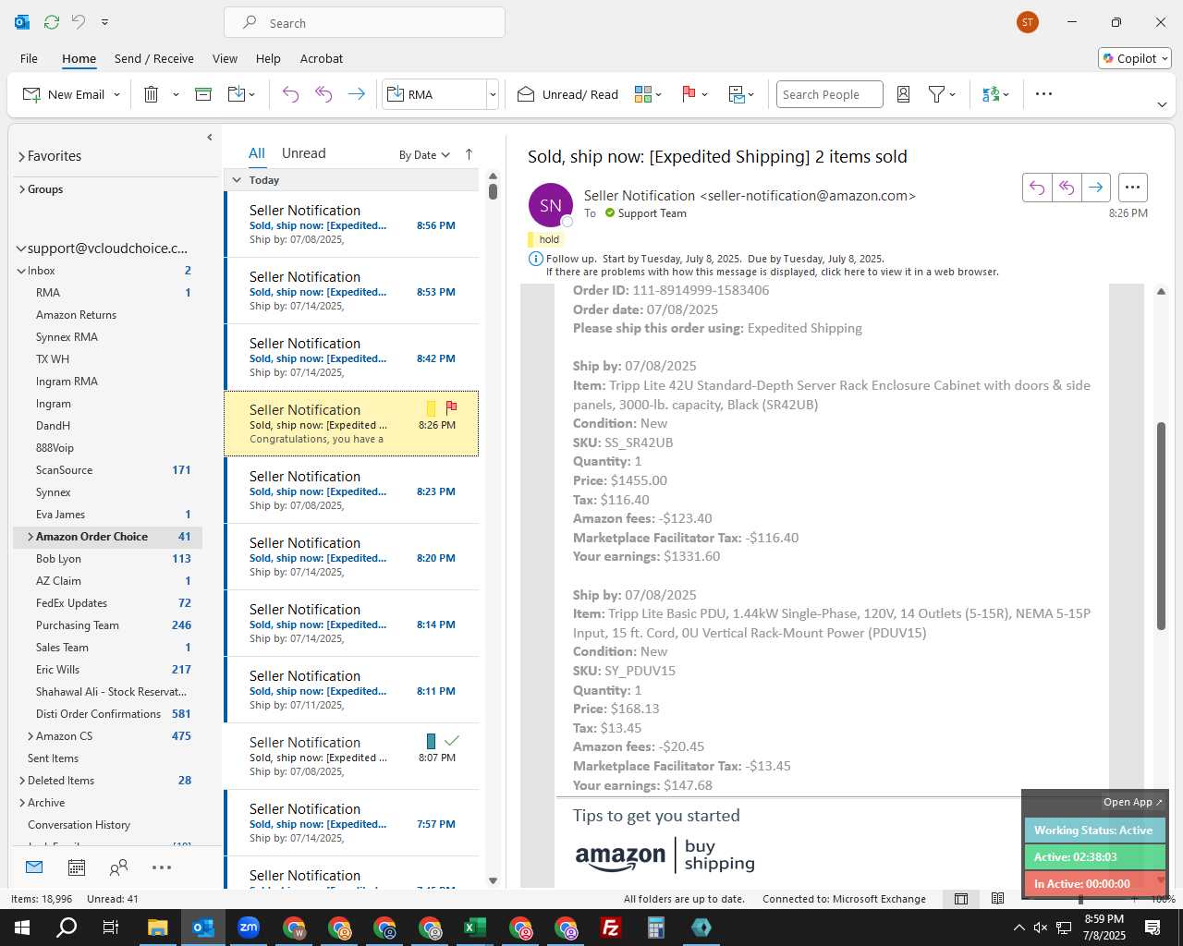Open the Help ribbon tab
The image size is (1183, 946).
click(268, 58)
